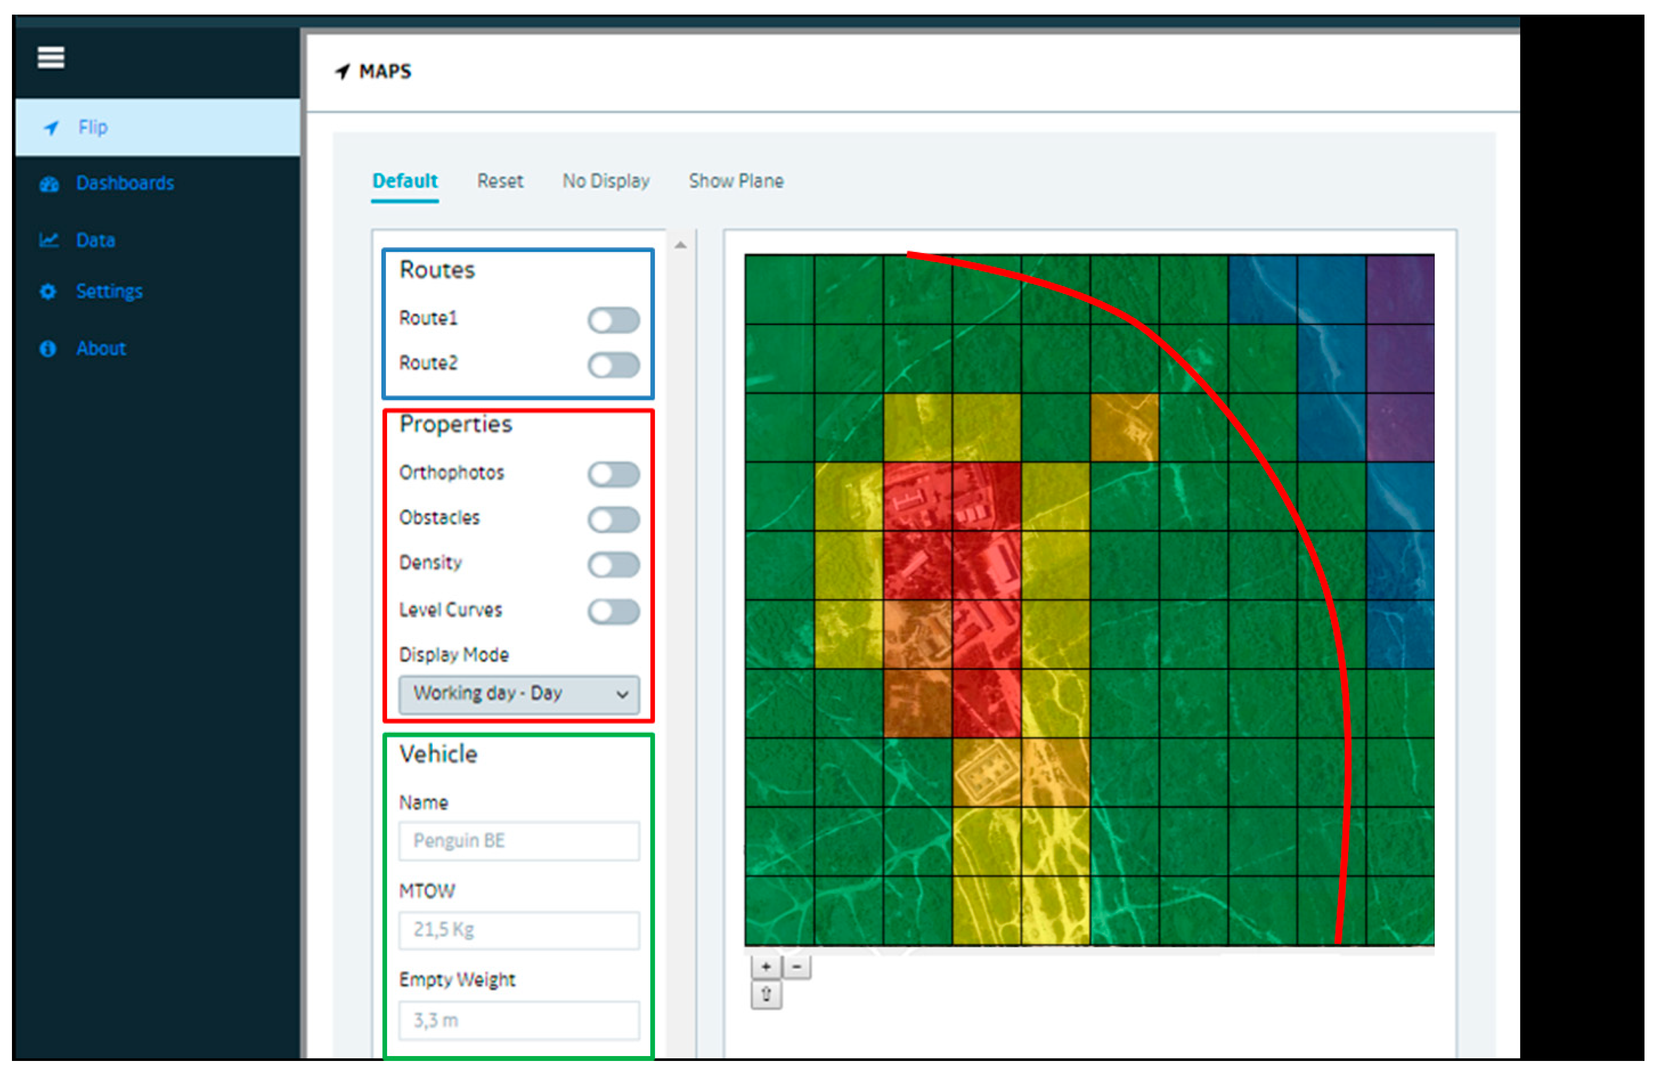The image size is (1656, 1076).
Task: Click the Dashboards gauge icon
Action: (x=49, y=184)
